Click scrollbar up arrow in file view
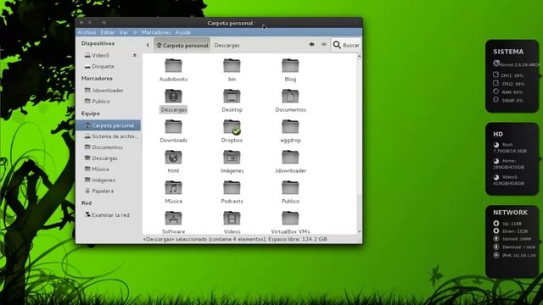The width and height of the screenshot is (543, 305). (359, 56)
